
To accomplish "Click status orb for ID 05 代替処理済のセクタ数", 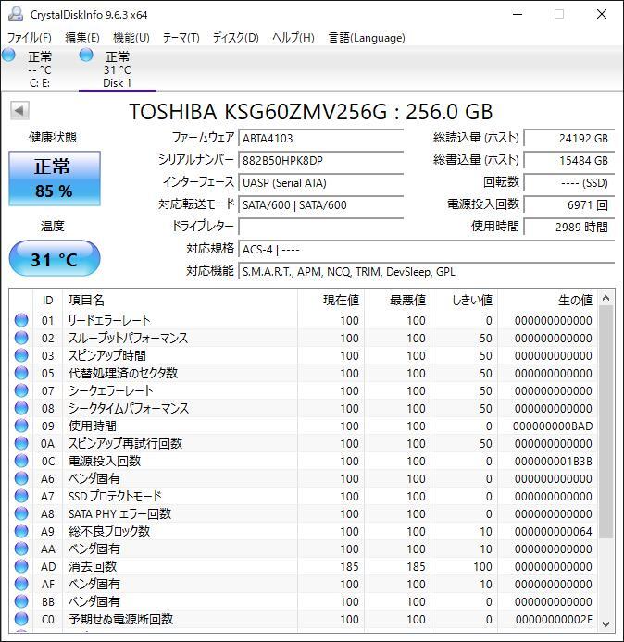I will 21,373.
